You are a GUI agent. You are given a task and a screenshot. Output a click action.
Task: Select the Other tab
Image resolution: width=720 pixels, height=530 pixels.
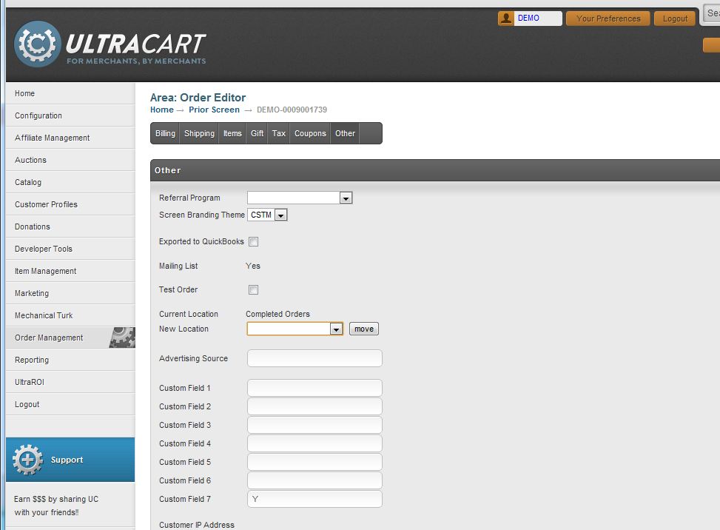click(x=345, y=133)
